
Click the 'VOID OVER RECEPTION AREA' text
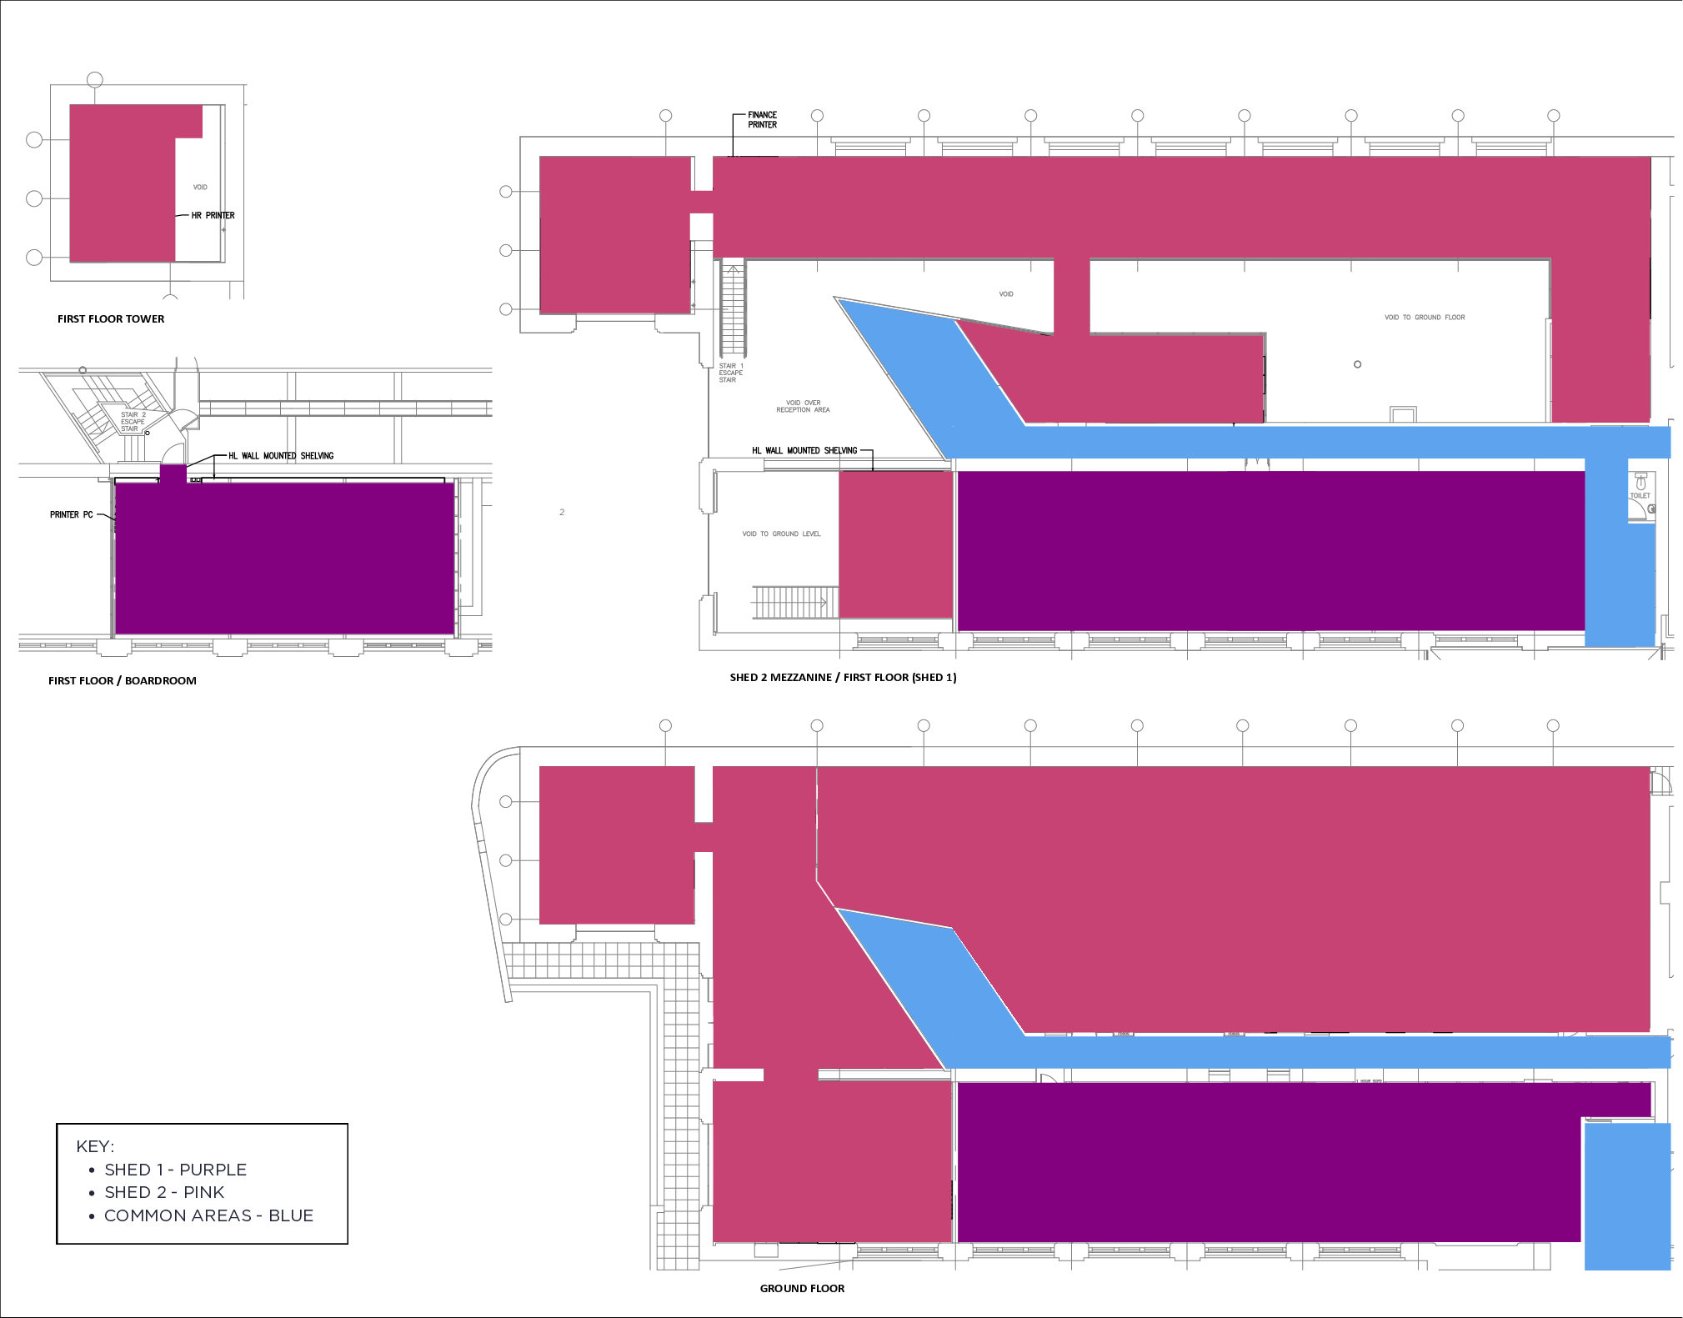803,407
